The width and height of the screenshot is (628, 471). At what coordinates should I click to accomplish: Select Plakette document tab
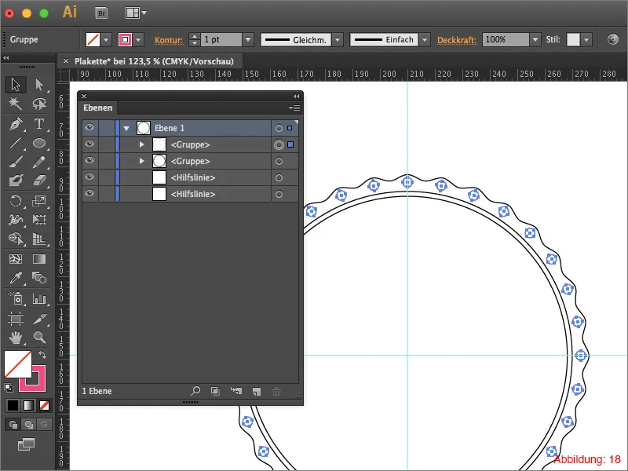coord(154,61)
